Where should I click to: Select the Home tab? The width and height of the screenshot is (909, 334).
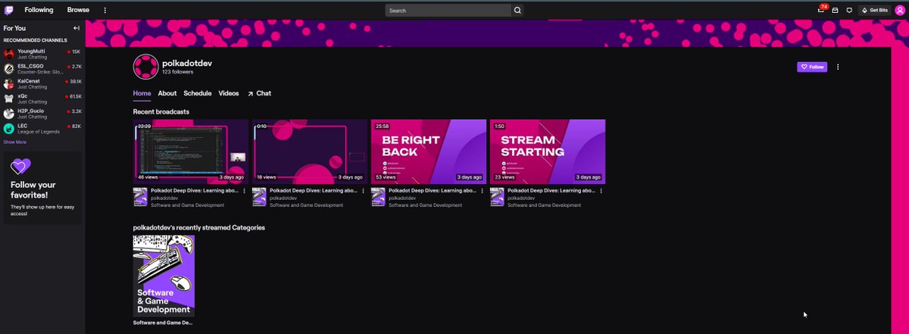142,93
